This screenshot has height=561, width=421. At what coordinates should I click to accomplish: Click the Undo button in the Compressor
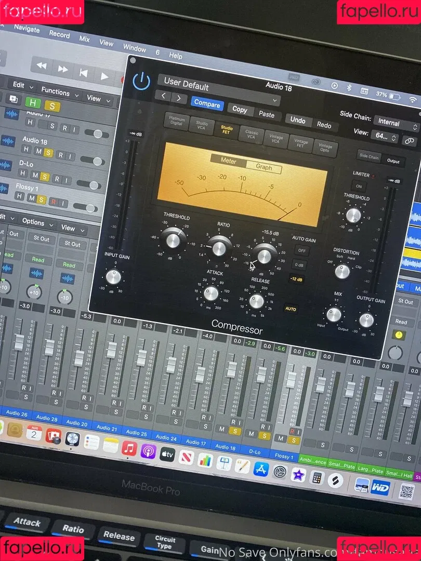tap(297, 120)
